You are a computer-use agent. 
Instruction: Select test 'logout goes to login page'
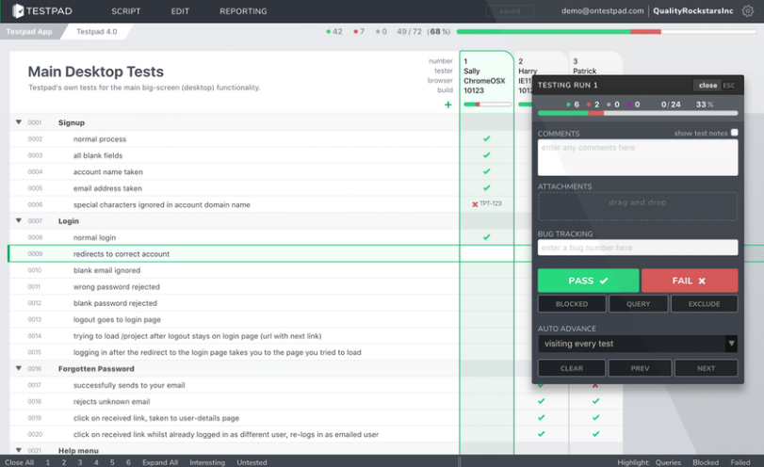[117, 319]
